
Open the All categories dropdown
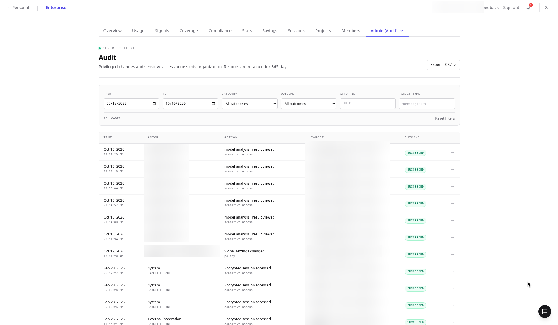point(249,104)
